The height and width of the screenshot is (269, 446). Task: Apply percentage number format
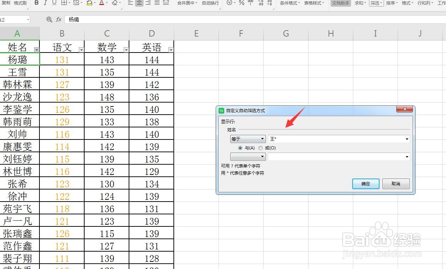coord(241,3)
